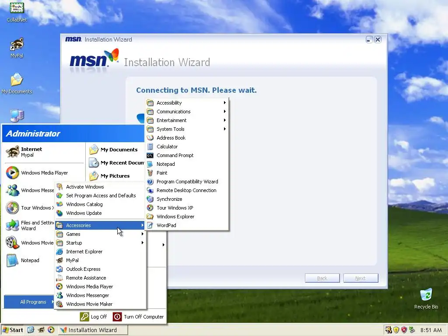Viewport: 448px width, 336px height.
Task: Close the MSN Installation Wizard window
Action: 378,39
